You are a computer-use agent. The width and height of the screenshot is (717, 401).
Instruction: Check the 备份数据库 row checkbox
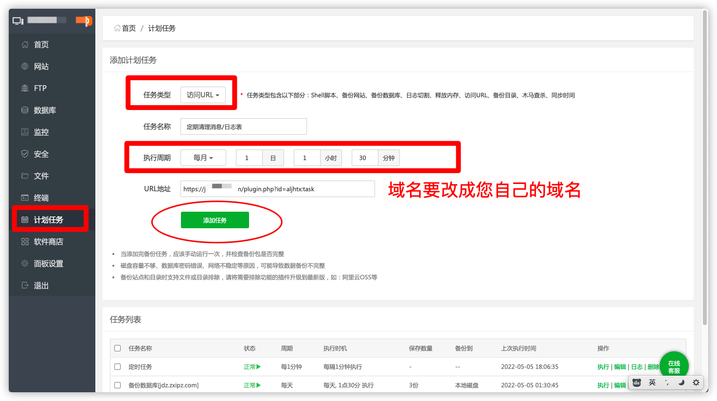coord(117,385)
